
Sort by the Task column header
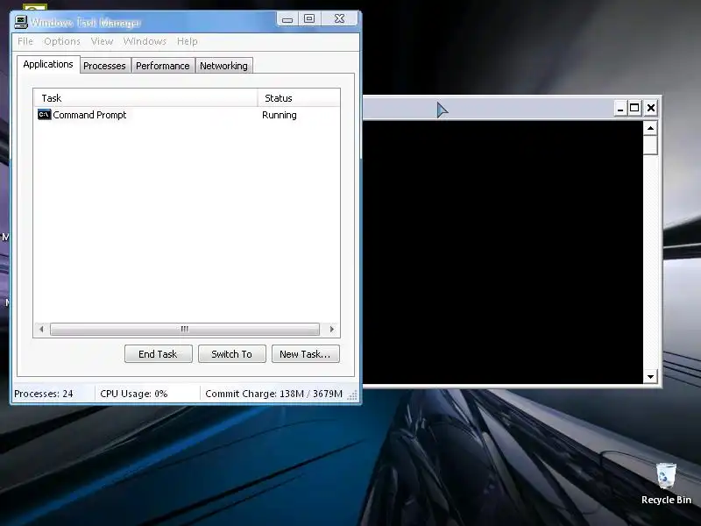click(x=145, y=98)
